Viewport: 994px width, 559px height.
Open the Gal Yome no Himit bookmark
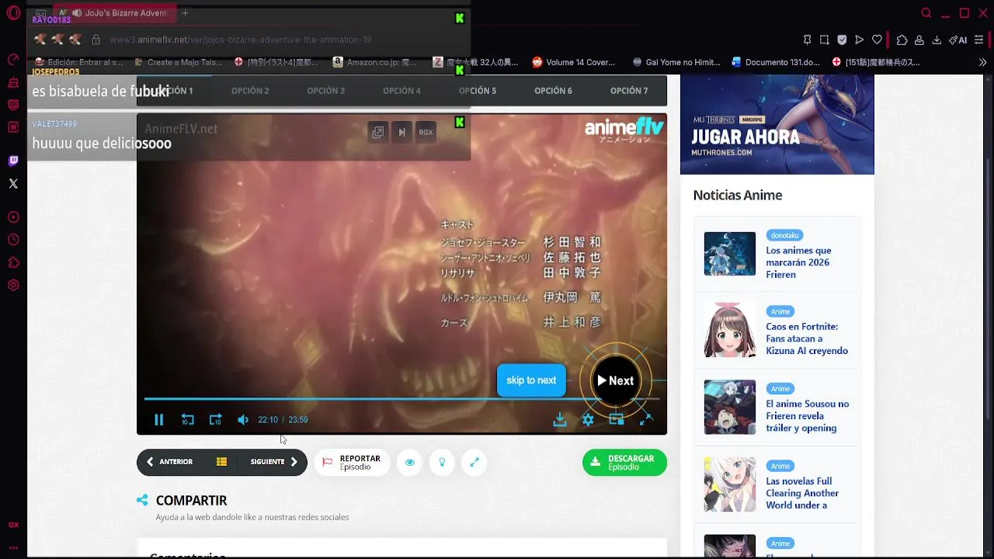click(x=676, y=62)
